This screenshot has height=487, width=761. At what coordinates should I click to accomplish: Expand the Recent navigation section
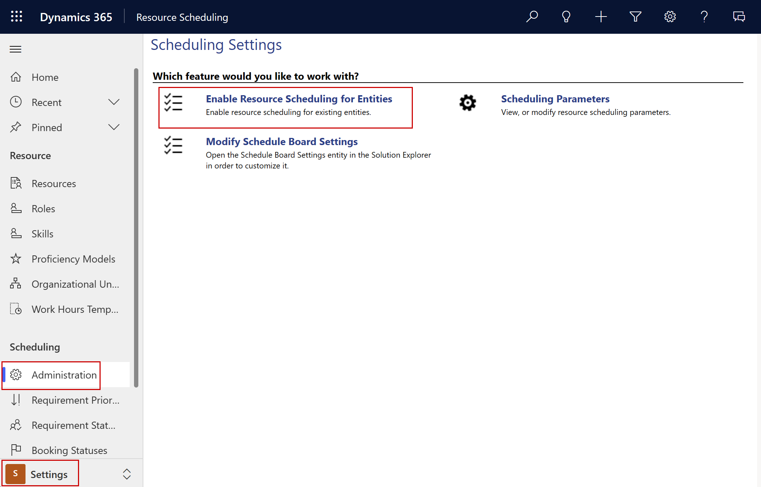pos(114,102)
